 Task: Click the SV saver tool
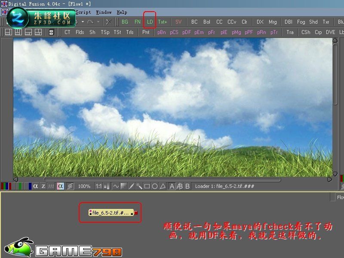pyautogui.click(x=178, y=22)
